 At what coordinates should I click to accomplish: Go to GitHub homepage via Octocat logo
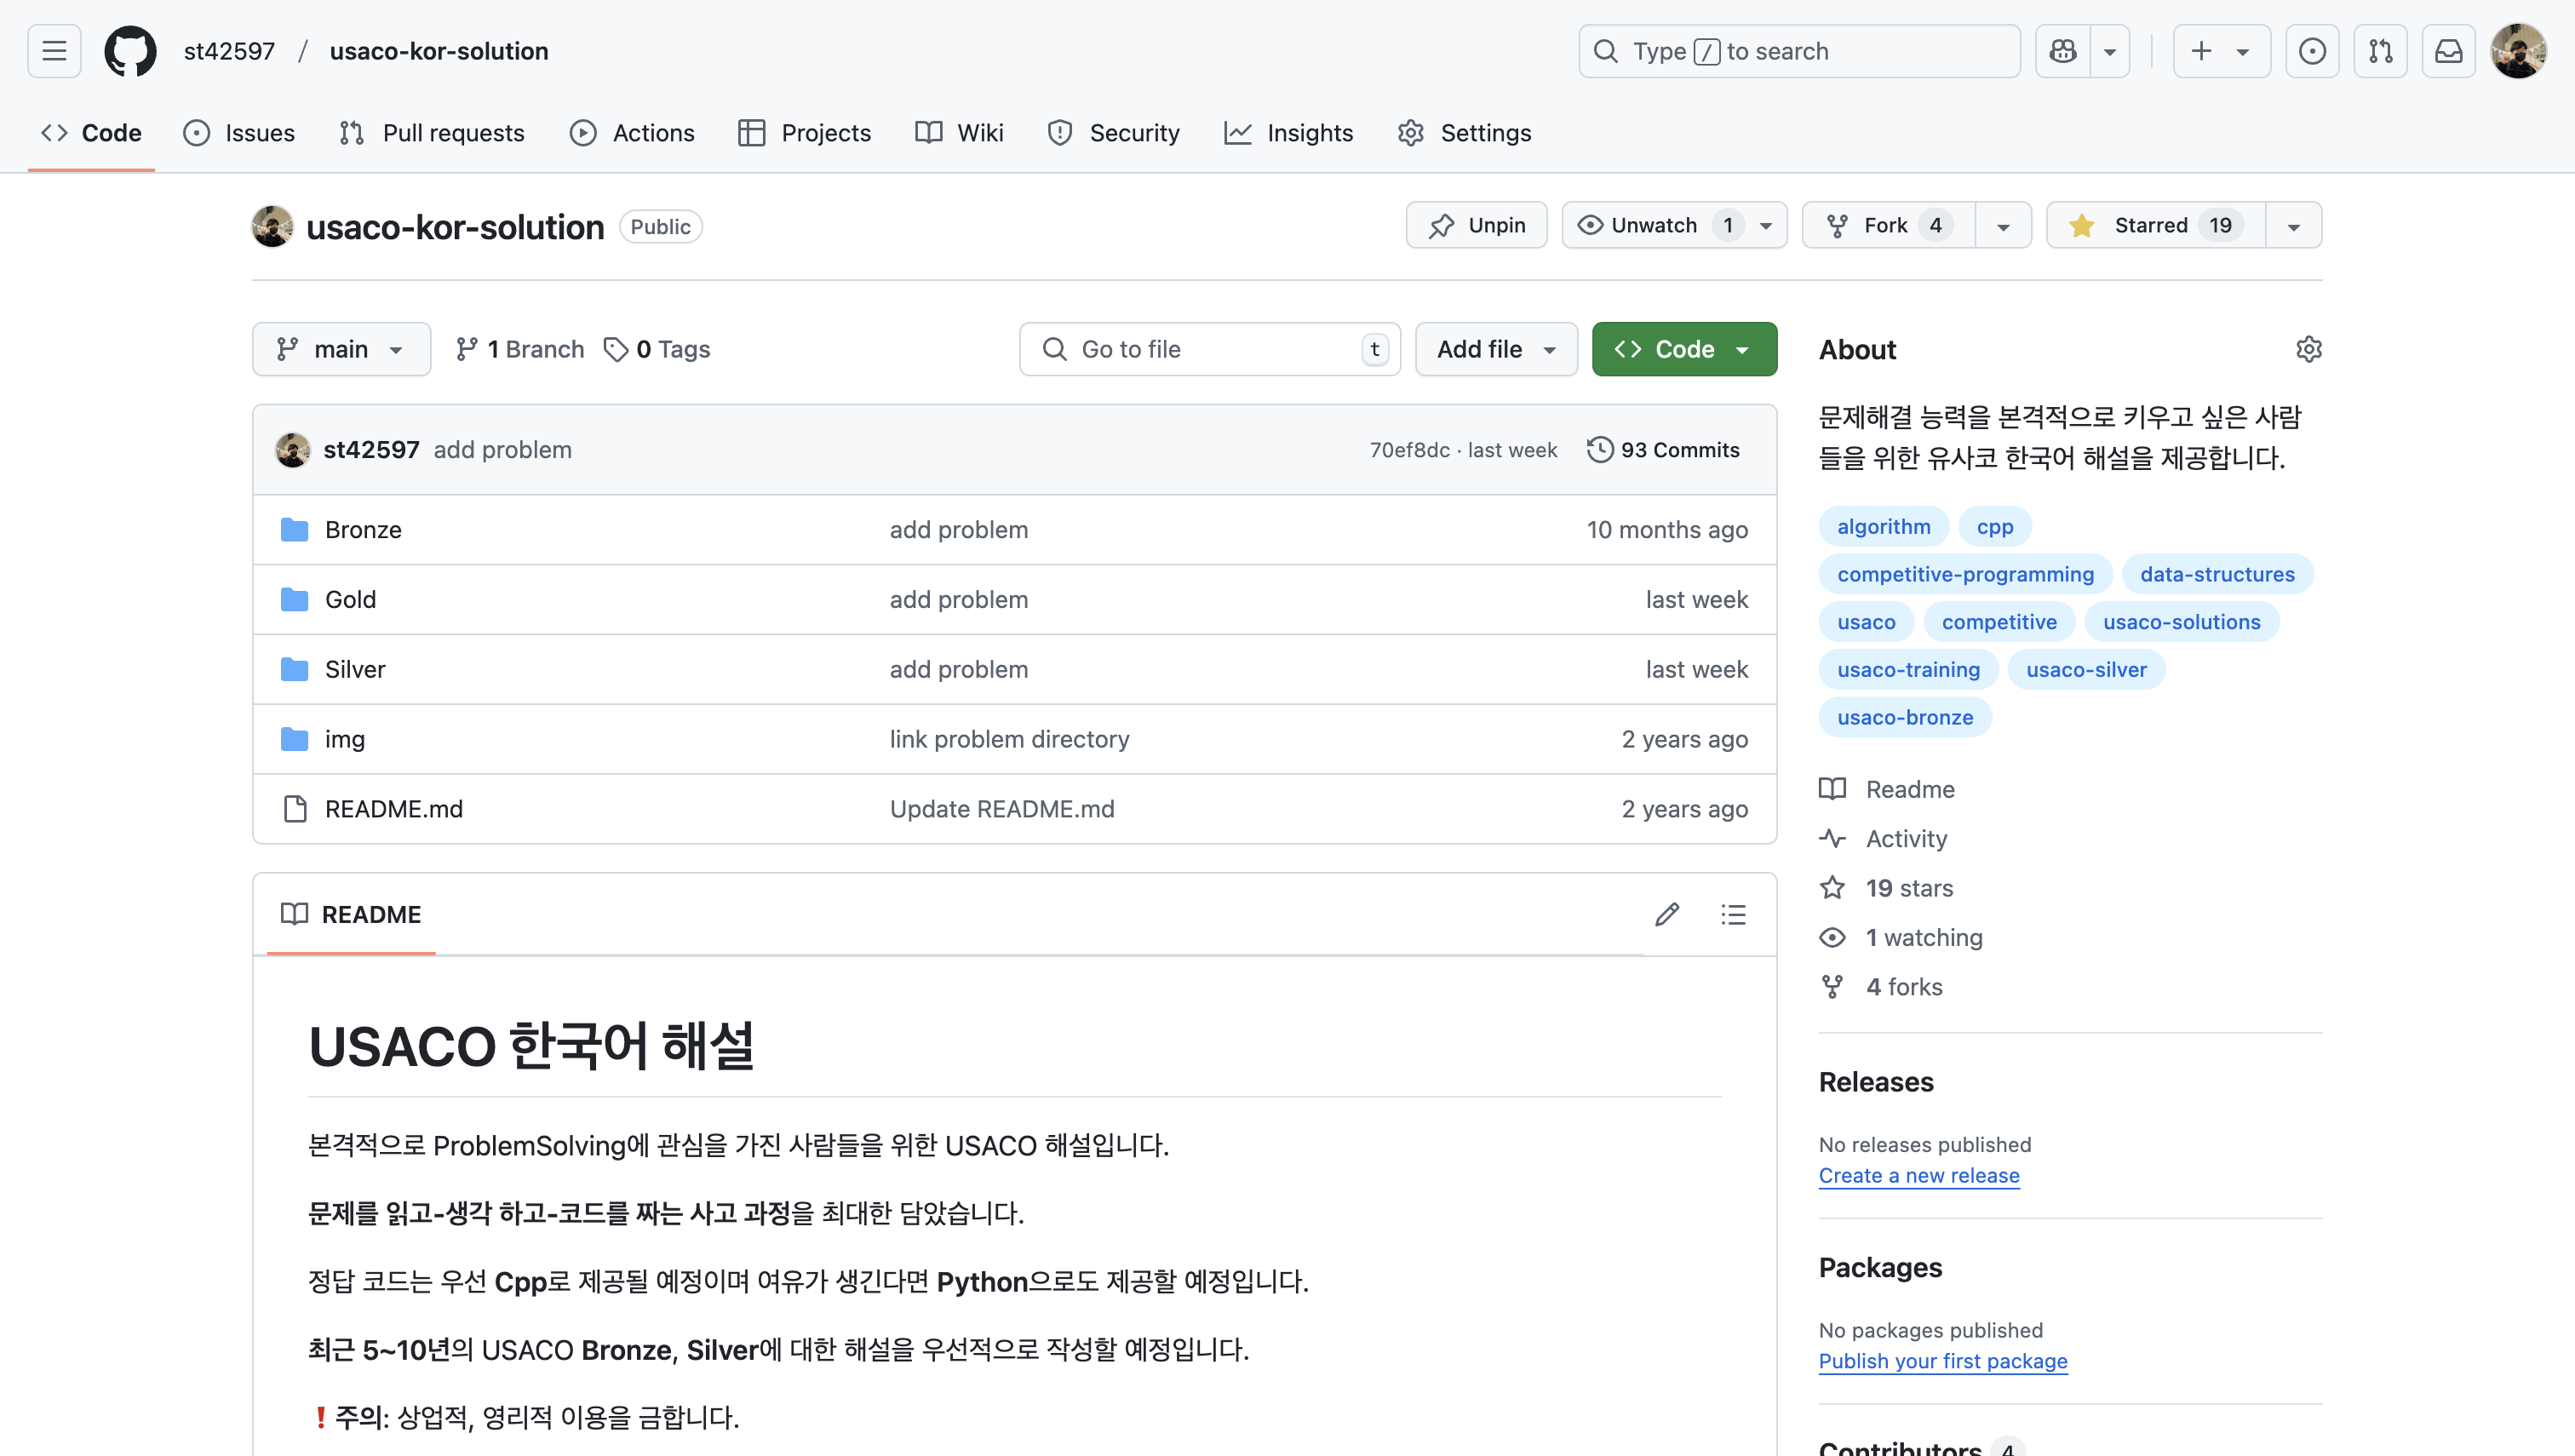coord(130,51)
